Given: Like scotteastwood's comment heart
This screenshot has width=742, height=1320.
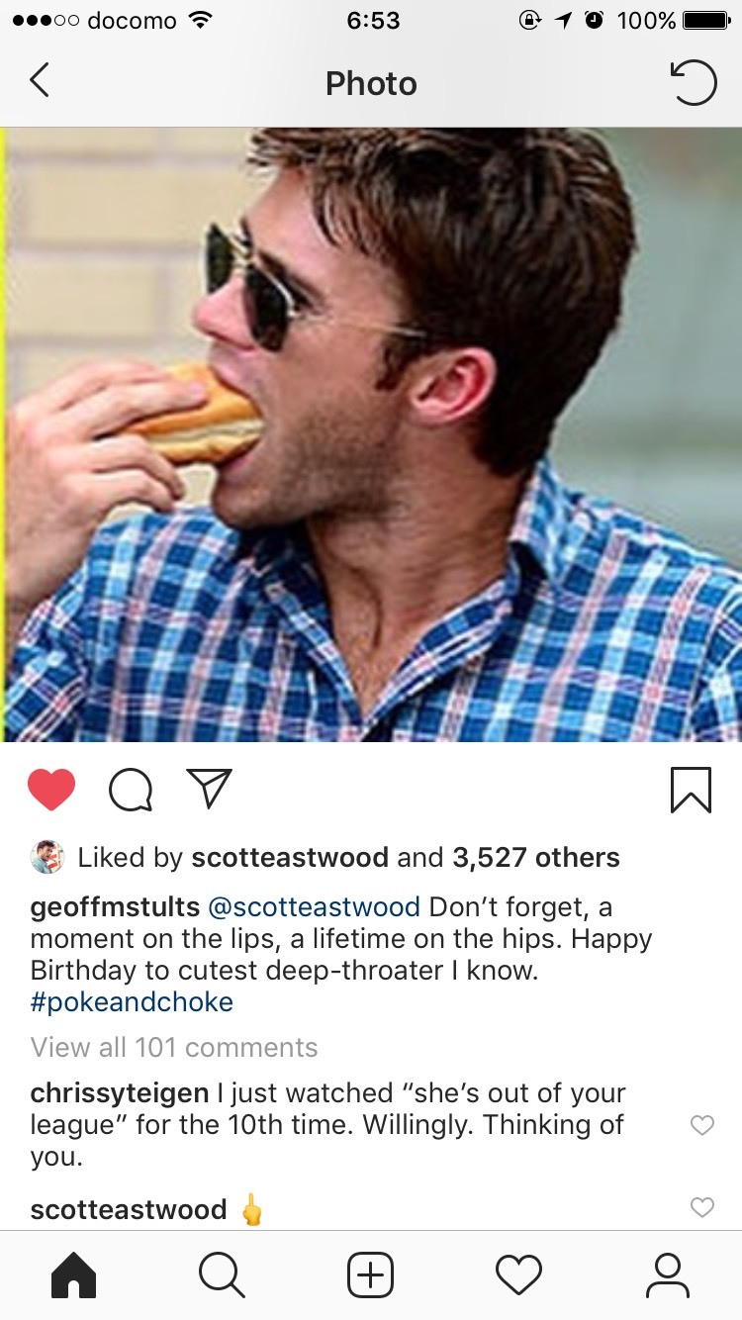Looking at the screenshot, I should pyautogui.click(x=701, y=1207).
